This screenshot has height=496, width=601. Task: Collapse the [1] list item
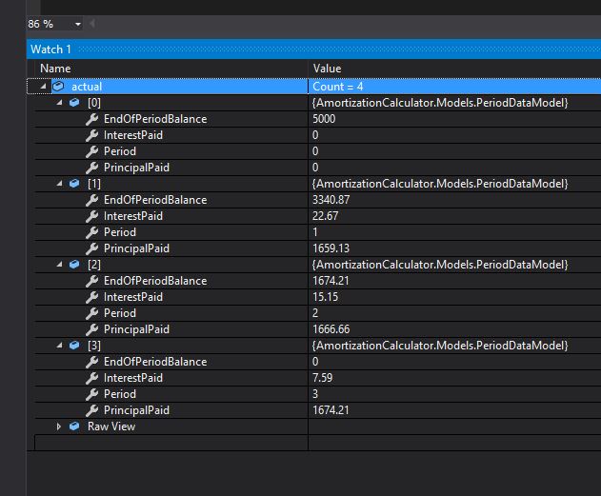coord(59,184)
